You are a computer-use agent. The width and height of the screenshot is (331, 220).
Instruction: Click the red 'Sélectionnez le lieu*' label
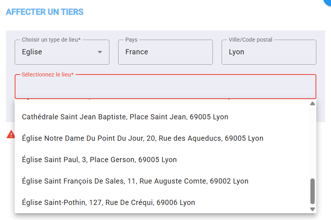point(48,75)
